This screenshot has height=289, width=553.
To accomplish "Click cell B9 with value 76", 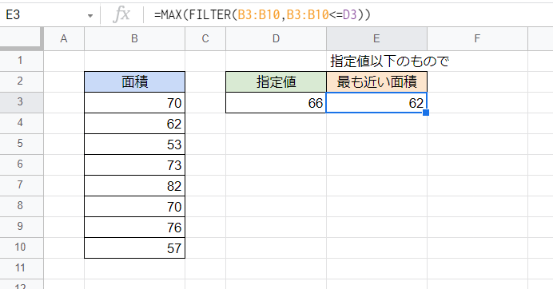I will [134, 228].
